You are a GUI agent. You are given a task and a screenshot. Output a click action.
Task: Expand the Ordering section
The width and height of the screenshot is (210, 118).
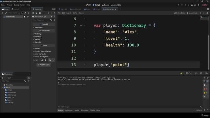(x=38, y=37)
